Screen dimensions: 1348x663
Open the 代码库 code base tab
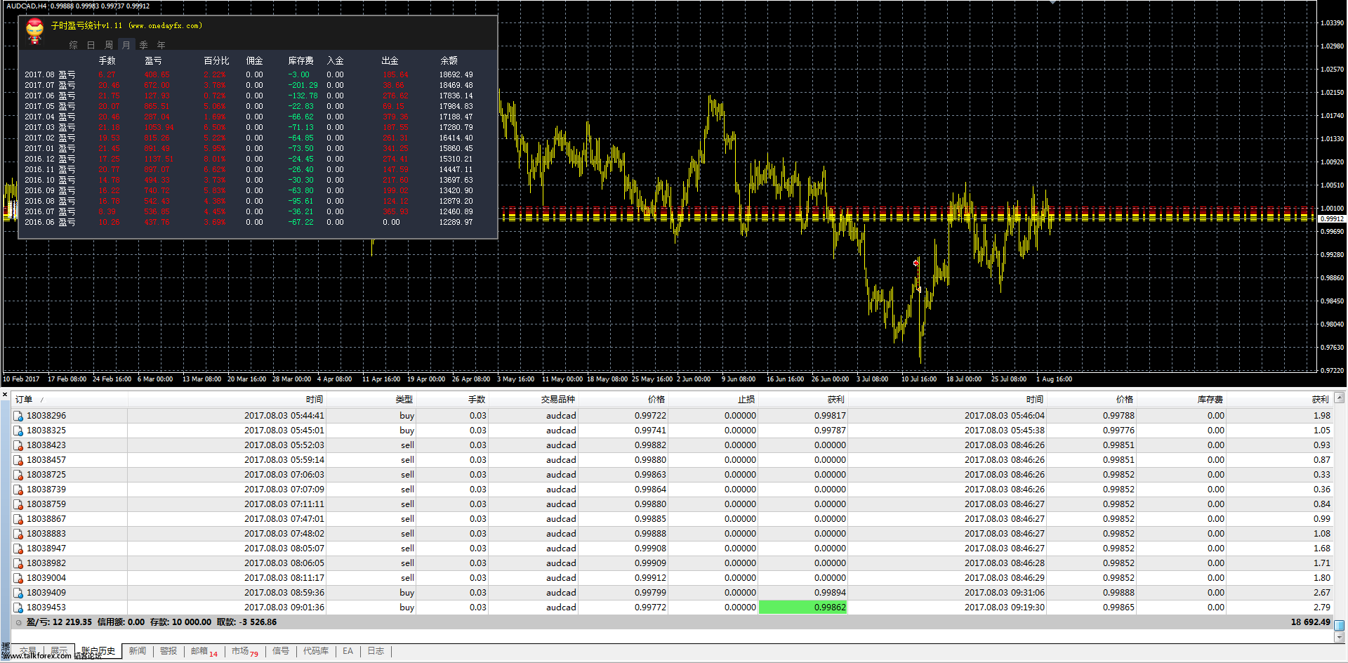click(x=316, y=651)
